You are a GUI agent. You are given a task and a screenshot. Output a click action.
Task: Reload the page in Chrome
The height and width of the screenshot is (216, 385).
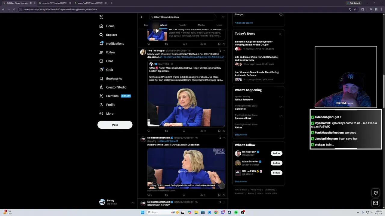tap(14, 9)
